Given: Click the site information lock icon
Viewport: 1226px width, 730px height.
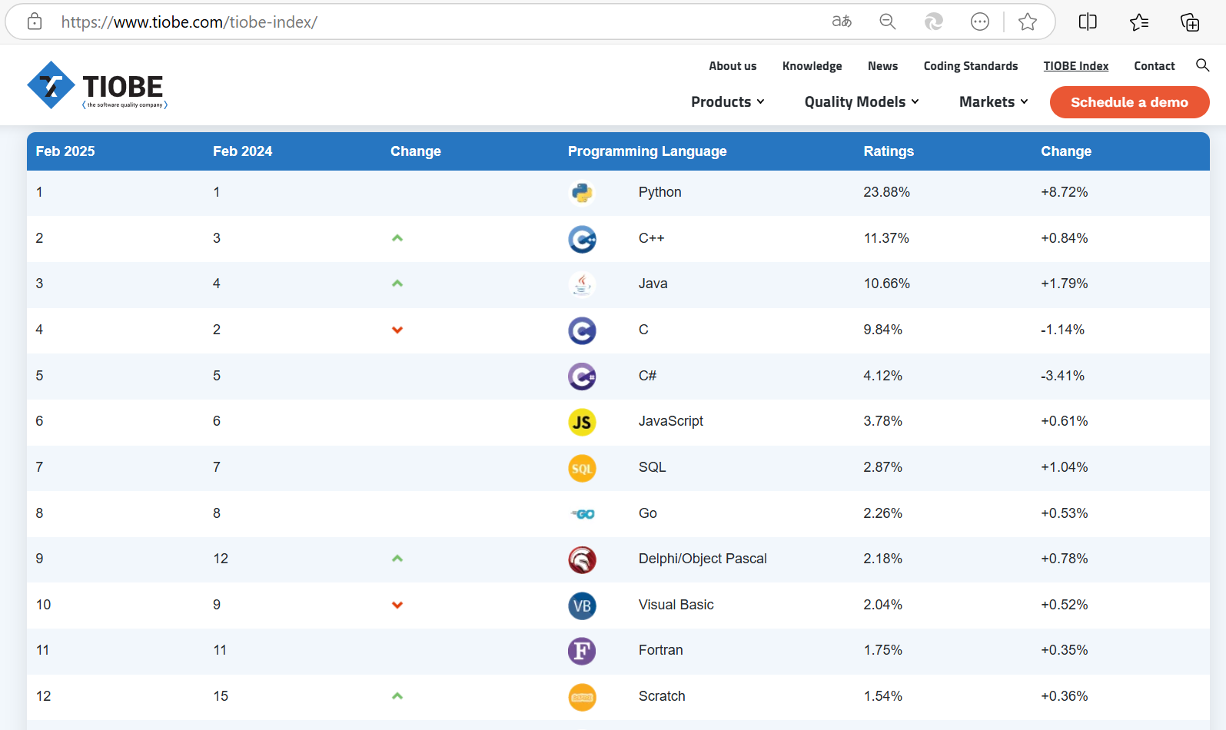Looking at the screenshot, I should click(35, 22).
